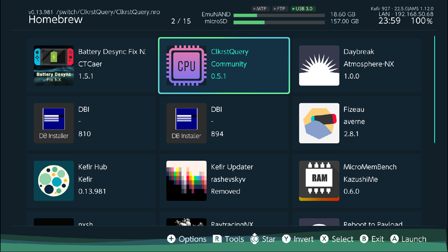
Task: Click the Exit label in bottom bar
Action: click(378, 239)
